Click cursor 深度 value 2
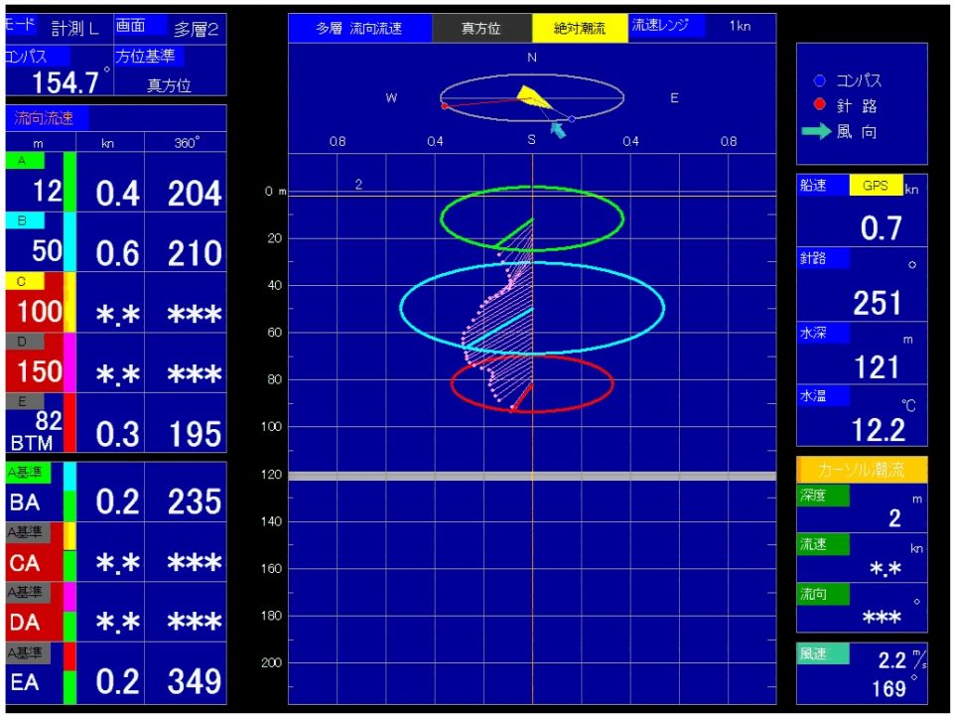 tap(894, 518)
